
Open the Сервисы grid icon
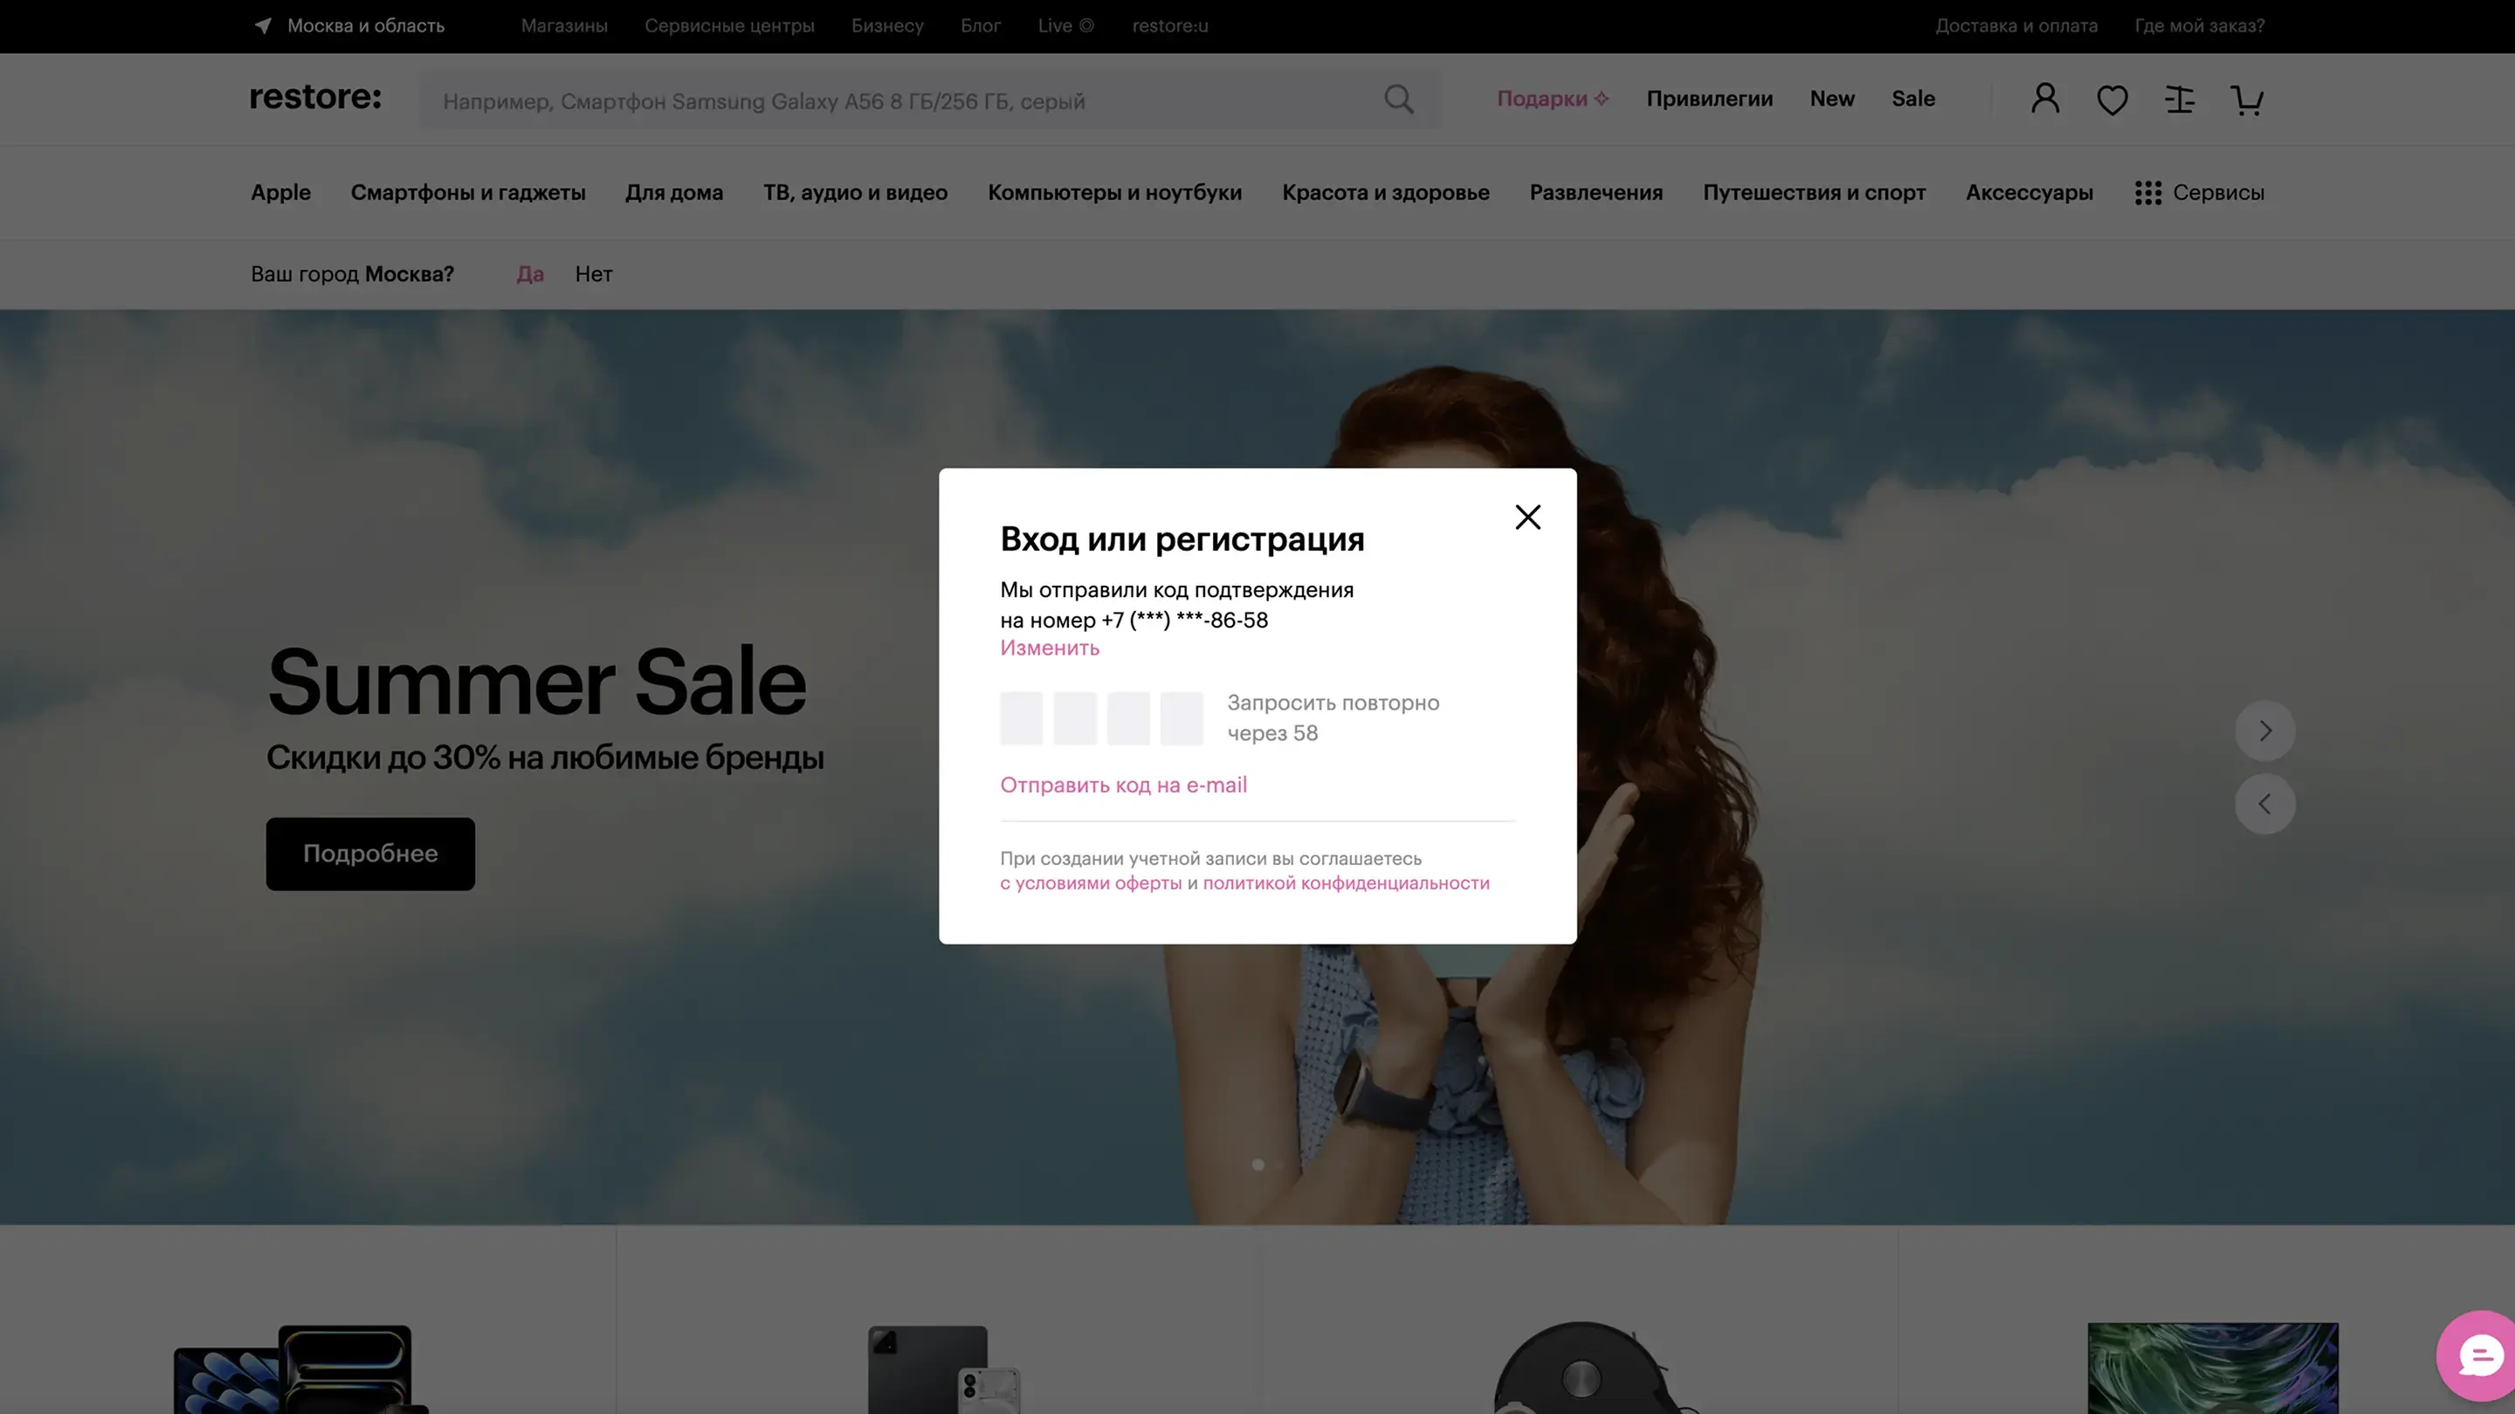(x=2148, y=192)
